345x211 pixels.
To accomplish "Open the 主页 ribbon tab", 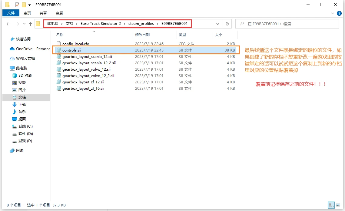I will click(x=27, y=13).
